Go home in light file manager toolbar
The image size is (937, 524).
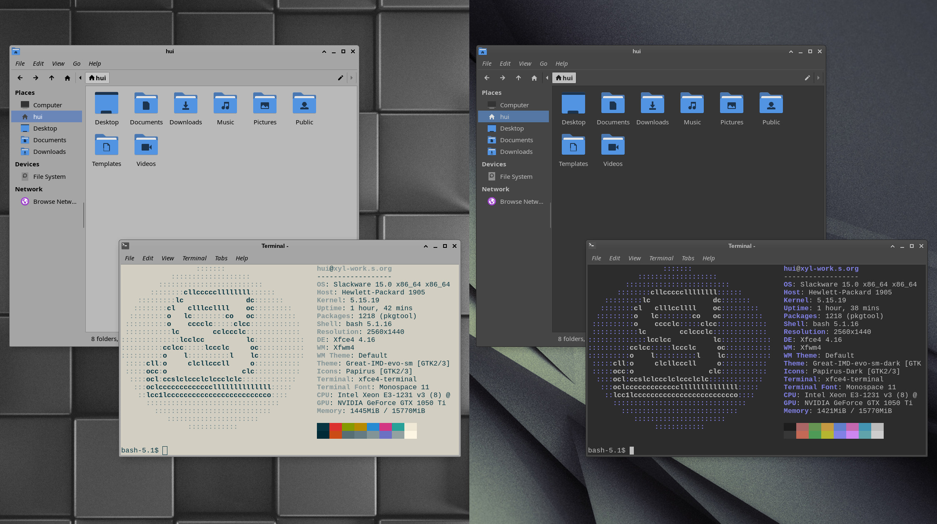67,78
